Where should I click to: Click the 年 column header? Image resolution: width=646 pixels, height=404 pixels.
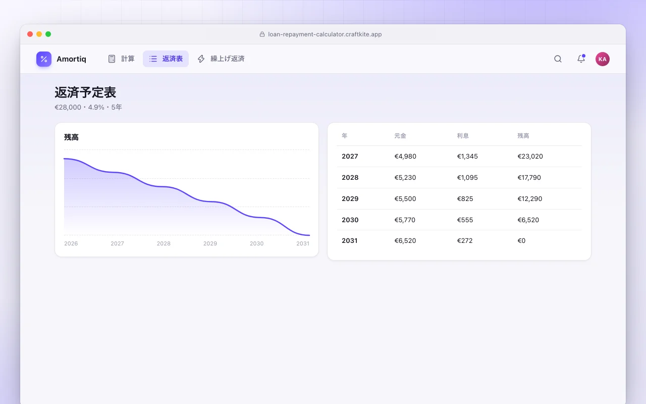[344, 136]
